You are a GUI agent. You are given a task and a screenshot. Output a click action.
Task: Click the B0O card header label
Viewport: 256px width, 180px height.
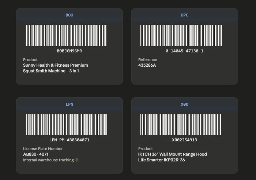[69, 15]
